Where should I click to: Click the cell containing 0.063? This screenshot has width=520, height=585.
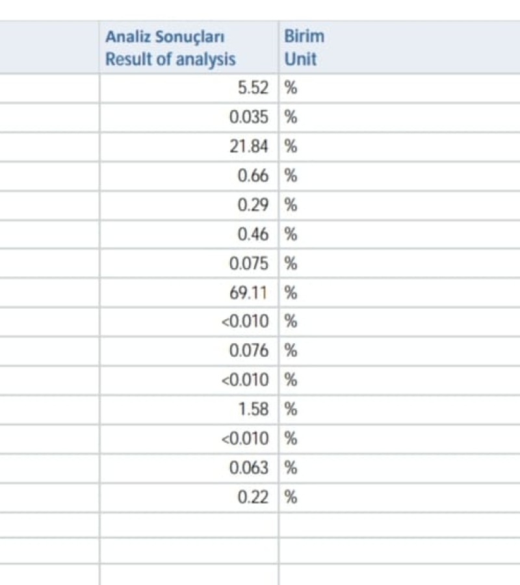[x=188, y=468]
